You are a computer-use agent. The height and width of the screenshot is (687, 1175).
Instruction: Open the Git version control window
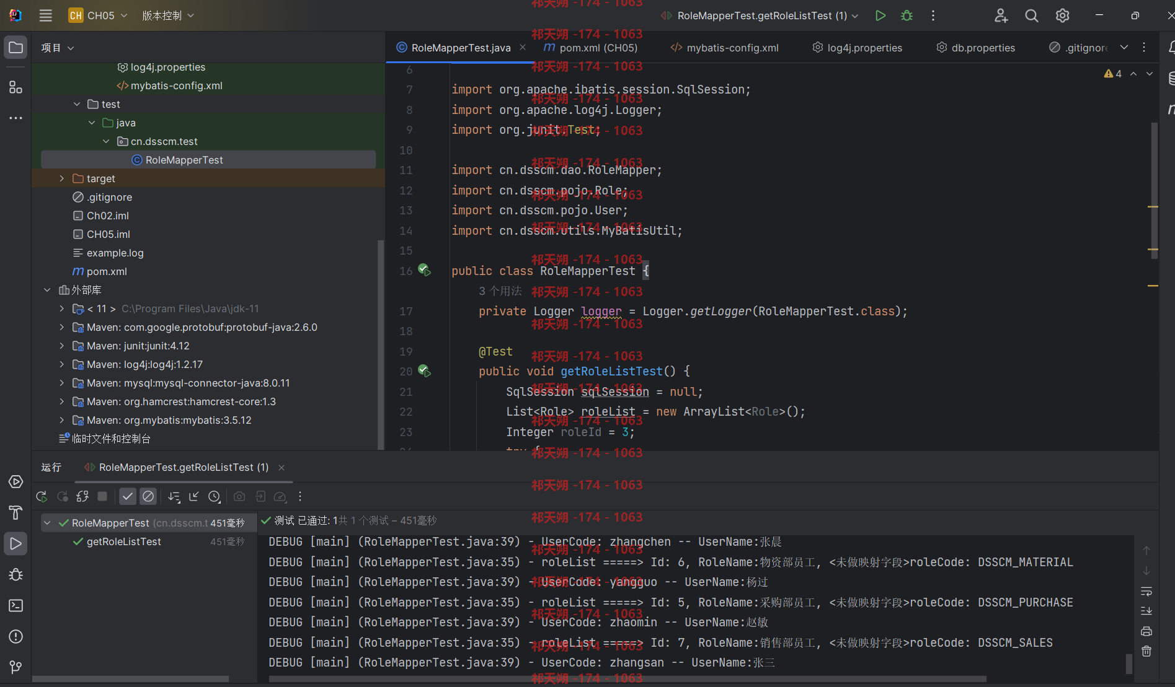16,667
